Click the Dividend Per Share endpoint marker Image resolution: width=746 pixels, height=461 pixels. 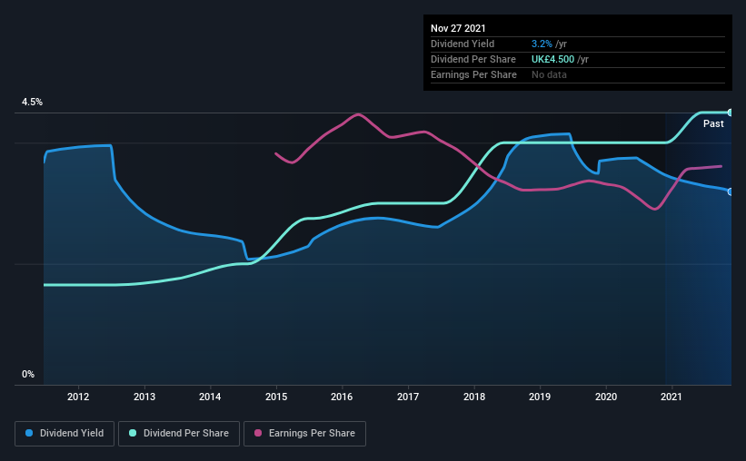coord(731,113)
